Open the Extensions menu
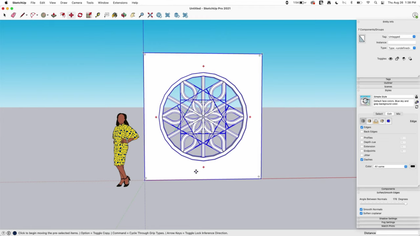Viewport: 420px width, 236px height. [x=120, y=3]
